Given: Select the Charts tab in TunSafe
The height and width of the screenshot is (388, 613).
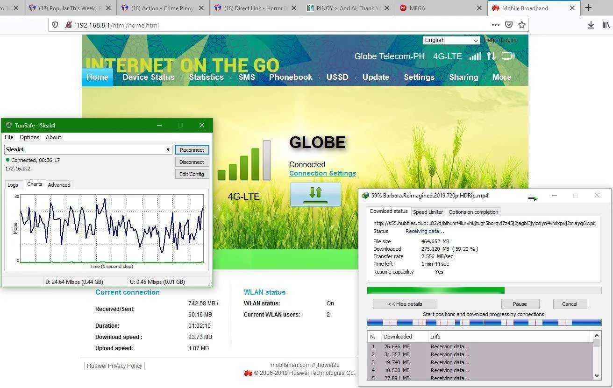Looking at the screenshot, I should pyautogui.click(x=35, y=184).
